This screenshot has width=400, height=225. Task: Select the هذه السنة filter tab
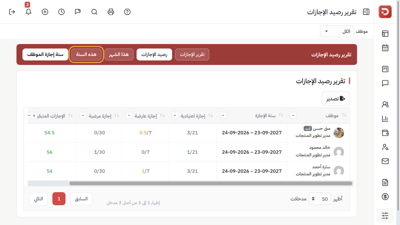(86, 54)
